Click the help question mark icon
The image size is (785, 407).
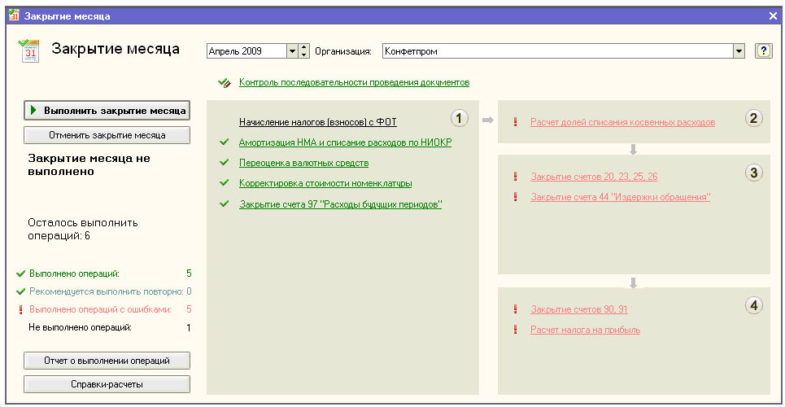pos(763,51)
